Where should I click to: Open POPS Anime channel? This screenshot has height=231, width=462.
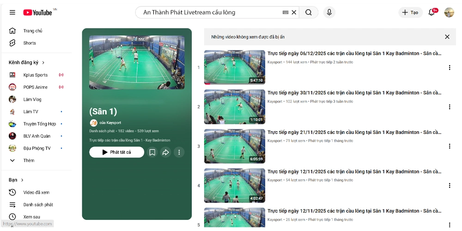[36, 87]
